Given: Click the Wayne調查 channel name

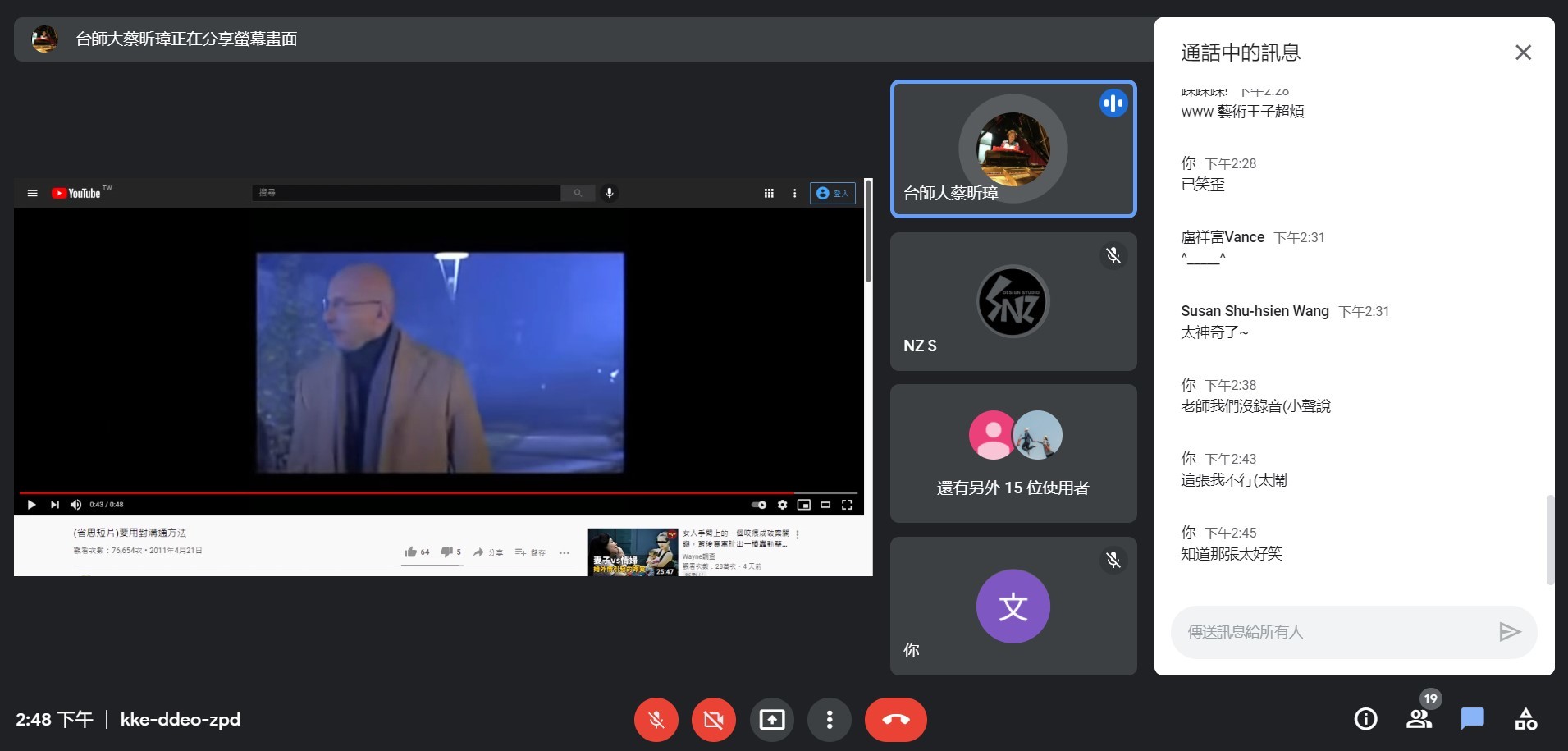Looking at the screenshot, I should coord(698,556).
